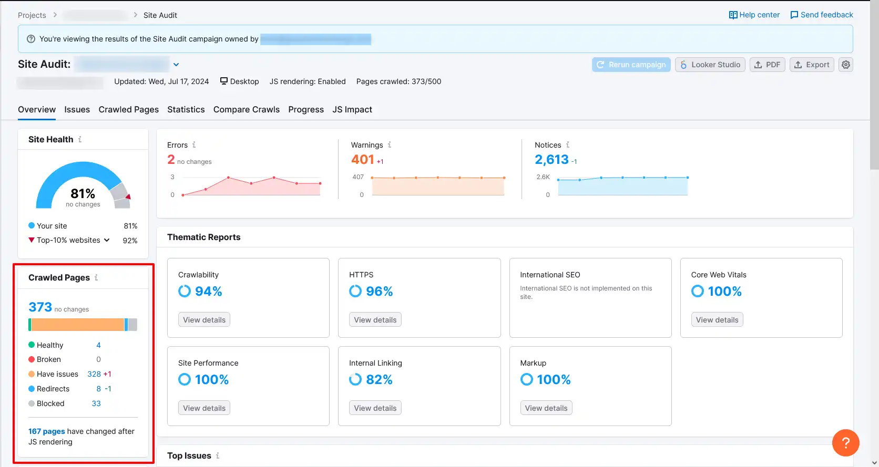The width and height of the screenshot is (879, 467).
Task: Expand the Top-10% websites dropdown
Action: [107, 240]
